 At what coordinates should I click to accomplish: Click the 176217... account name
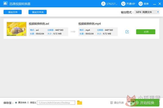(x=112, y=4)
